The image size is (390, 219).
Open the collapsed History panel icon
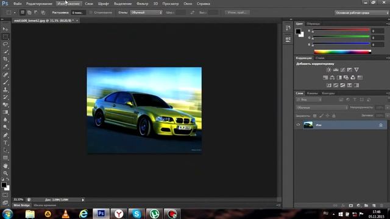(x=288, y=28)
